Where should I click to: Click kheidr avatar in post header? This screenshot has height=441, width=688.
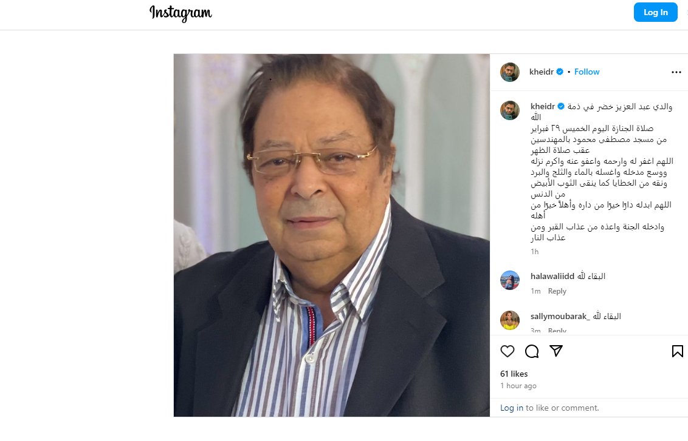point(510,72)
